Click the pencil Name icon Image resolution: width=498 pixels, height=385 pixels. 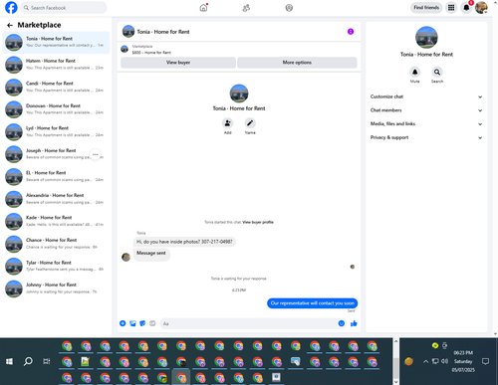coord(250,123)
